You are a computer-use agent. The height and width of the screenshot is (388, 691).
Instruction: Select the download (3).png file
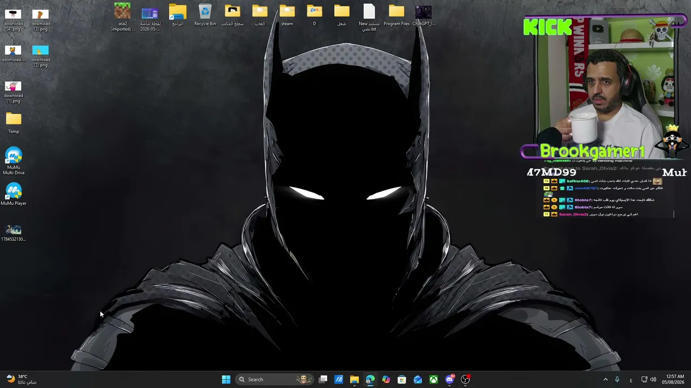click(40, 20)
